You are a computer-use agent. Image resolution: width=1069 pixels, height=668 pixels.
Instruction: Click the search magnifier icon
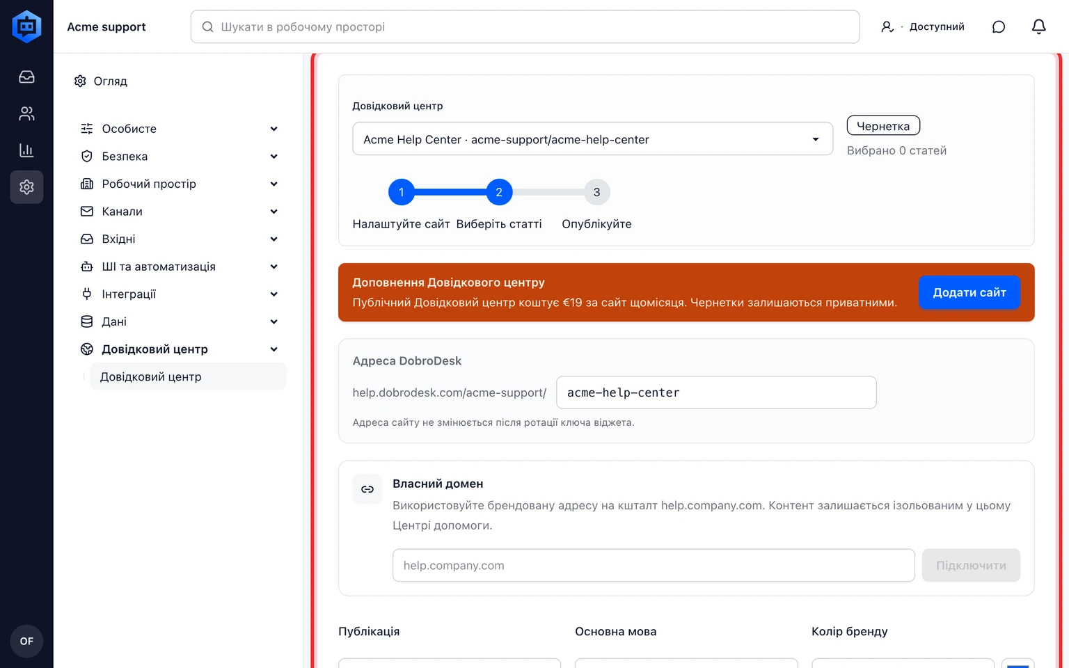[207, 26]
